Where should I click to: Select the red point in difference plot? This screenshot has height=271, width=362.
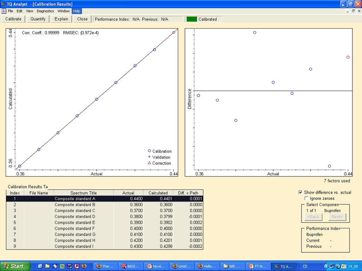[x=348, y=57]
